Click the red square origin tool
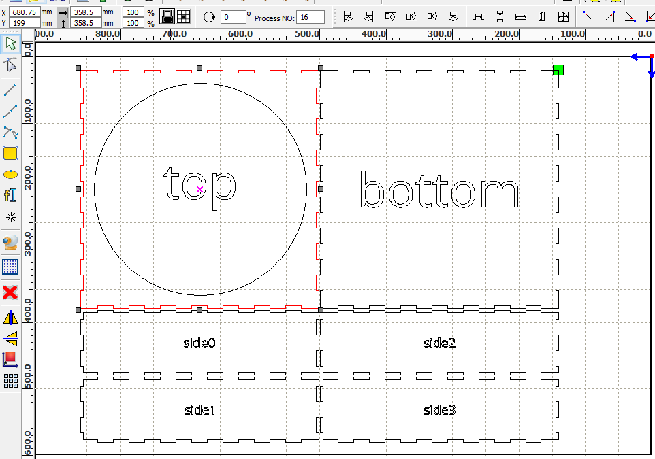Image resolution: width=655 pixels, height=459 pixels. pos(10,359)
